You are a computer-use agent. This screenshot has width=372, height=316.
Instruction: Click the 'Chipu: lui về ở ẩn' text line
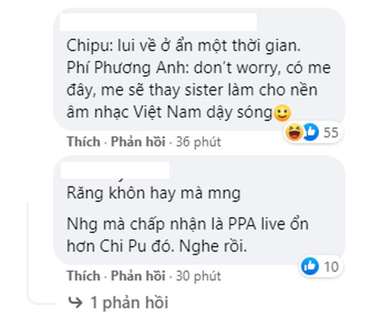pyautogui.click(x=184, y=46)
